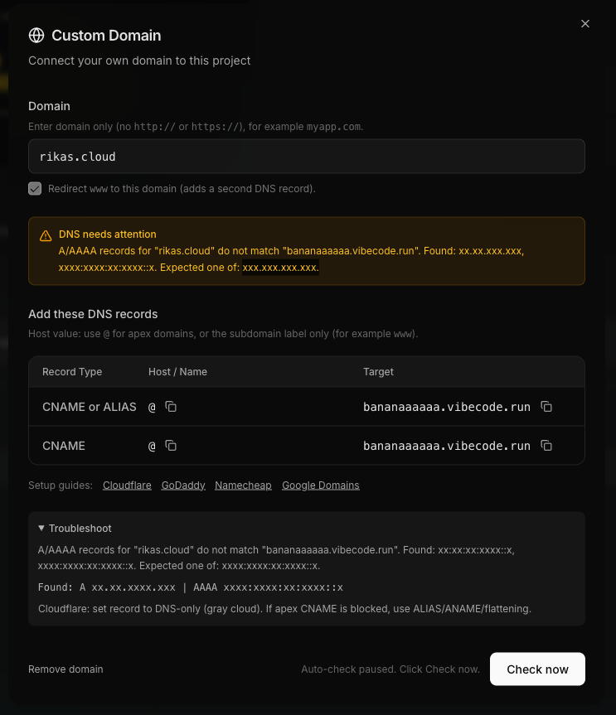Image resolution: width=616 pixels, height=715 pixels.
Task: Copy bananaaaaaa.vibecode.run target from first row
Action: 546,407
